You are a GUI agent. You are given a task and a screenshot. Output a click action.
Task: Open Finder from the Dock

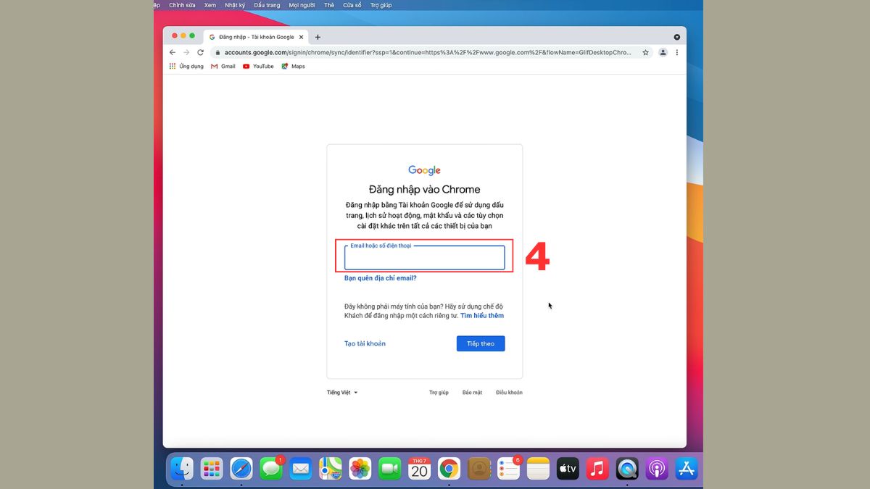click(181, 469)
